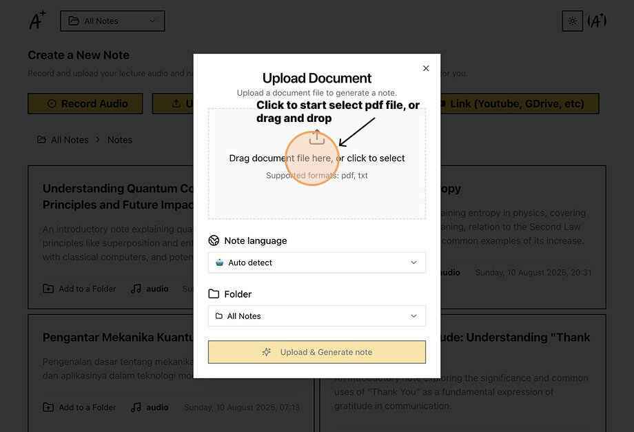
Task: Click the small folder icon inside All Notes field
Action: [218, 316]
